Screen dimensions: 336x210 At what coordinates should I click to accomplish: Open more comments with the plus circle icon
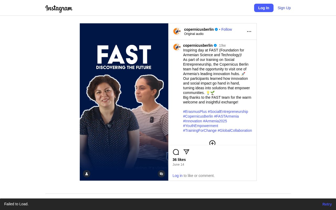(x=212, y=143)
